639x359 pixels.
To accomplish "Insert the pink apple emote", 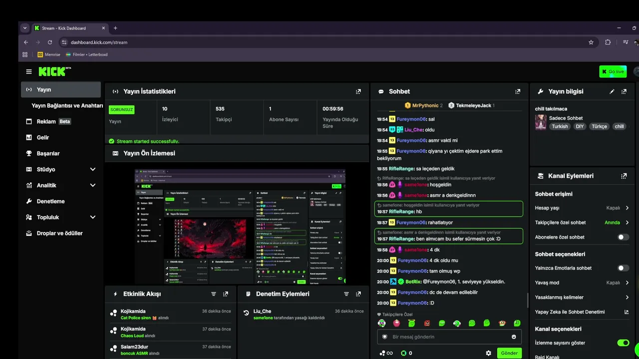I will point(397,323).
